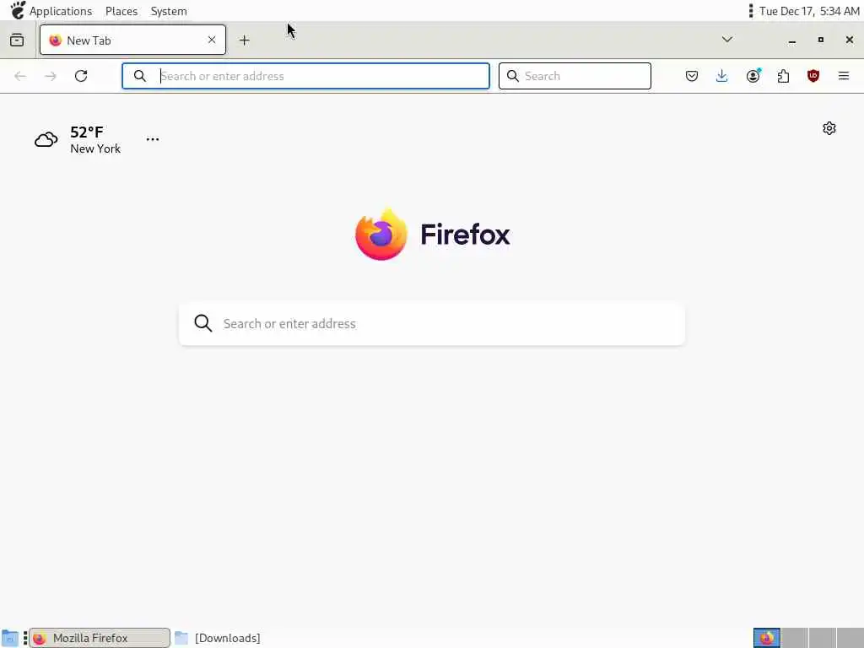
Task: Open the hamburger application menu
Action: tap(844, 76)
